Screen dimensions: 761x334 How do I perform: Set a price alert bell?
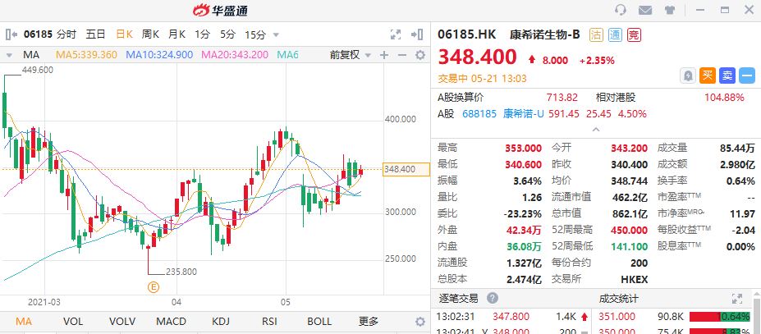coord(688,75)
